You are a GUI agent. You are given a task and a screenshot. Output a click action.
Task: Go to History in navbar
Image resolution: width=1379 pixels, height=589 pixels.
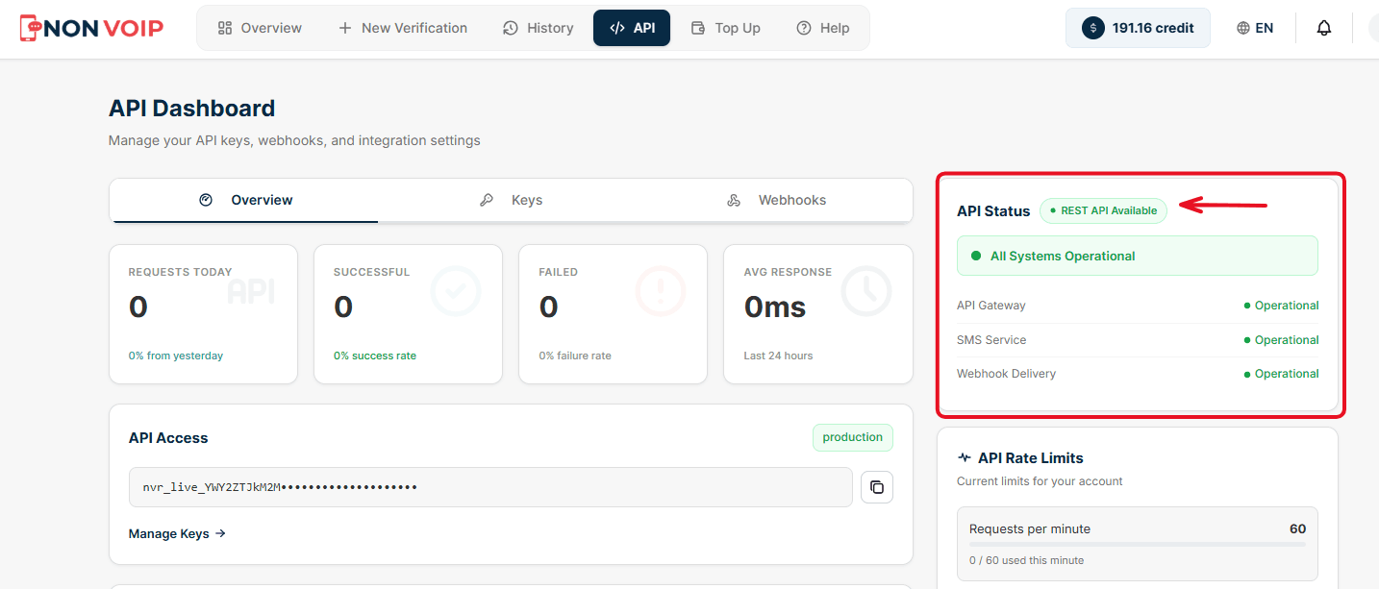coord(538,28)
